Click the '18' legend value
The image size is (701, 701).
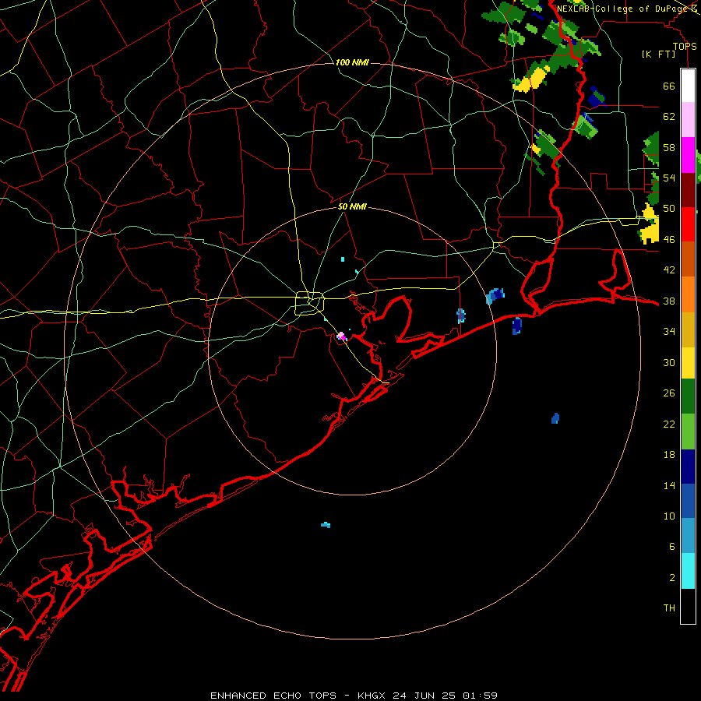point(669,455)
